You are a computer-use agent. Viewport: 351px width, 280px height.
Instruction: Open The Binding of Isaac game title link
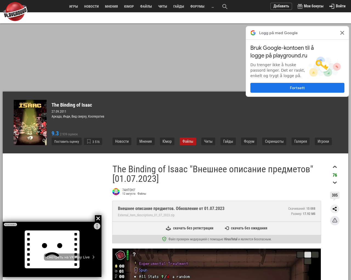72,105
